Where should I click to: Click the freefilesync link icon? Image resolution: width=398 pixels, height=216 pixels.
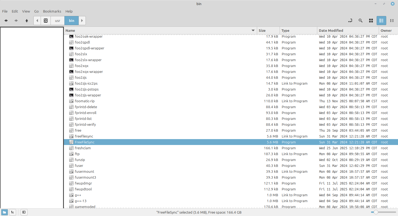click(71, 136)
